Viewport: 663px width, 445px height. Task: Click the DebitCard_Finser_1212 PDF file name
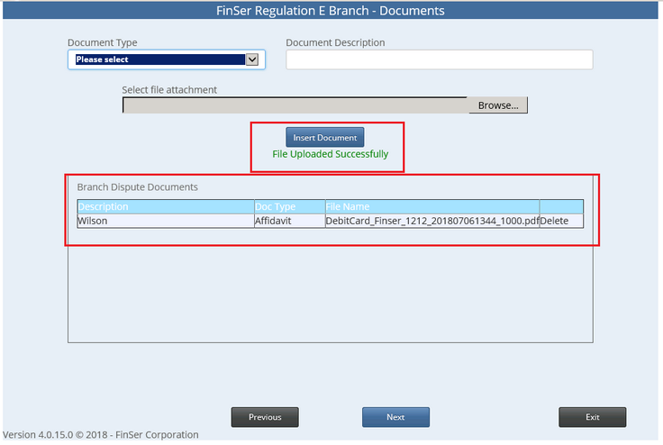click(432, 221)
